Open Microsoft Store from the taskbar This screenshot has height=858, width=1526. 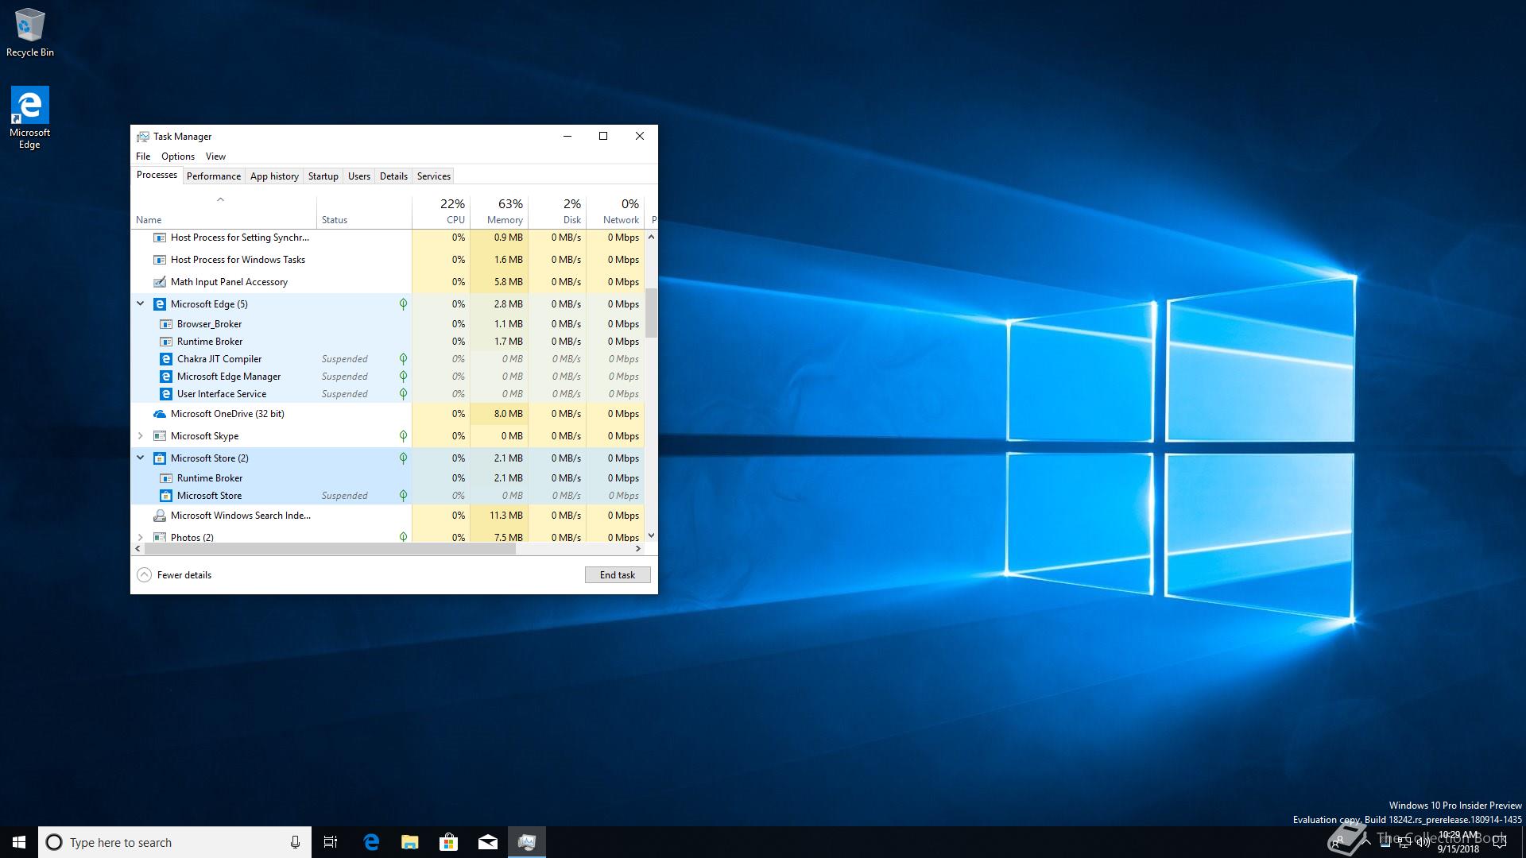(449, 842)
